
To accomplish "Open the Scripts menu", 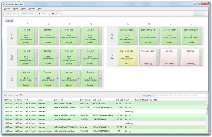I will [16, 8].
